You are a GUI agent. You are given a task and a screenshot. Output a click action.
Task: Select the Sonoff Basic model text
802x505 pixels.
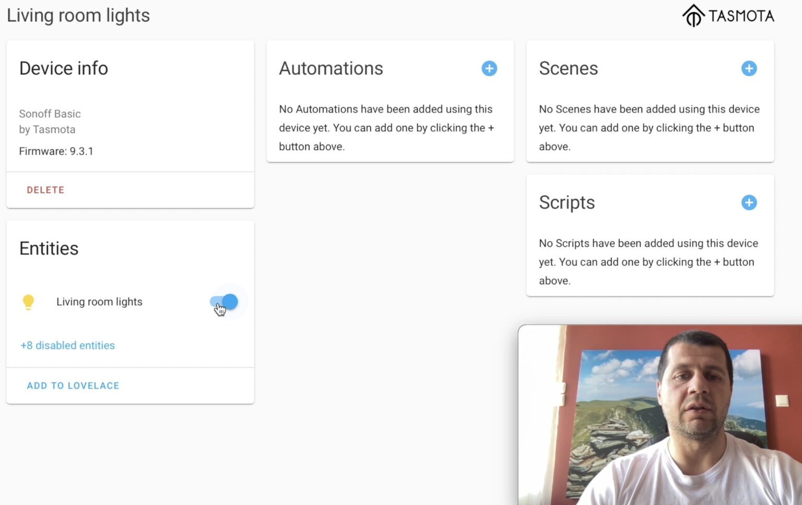[x=50, y=114]
